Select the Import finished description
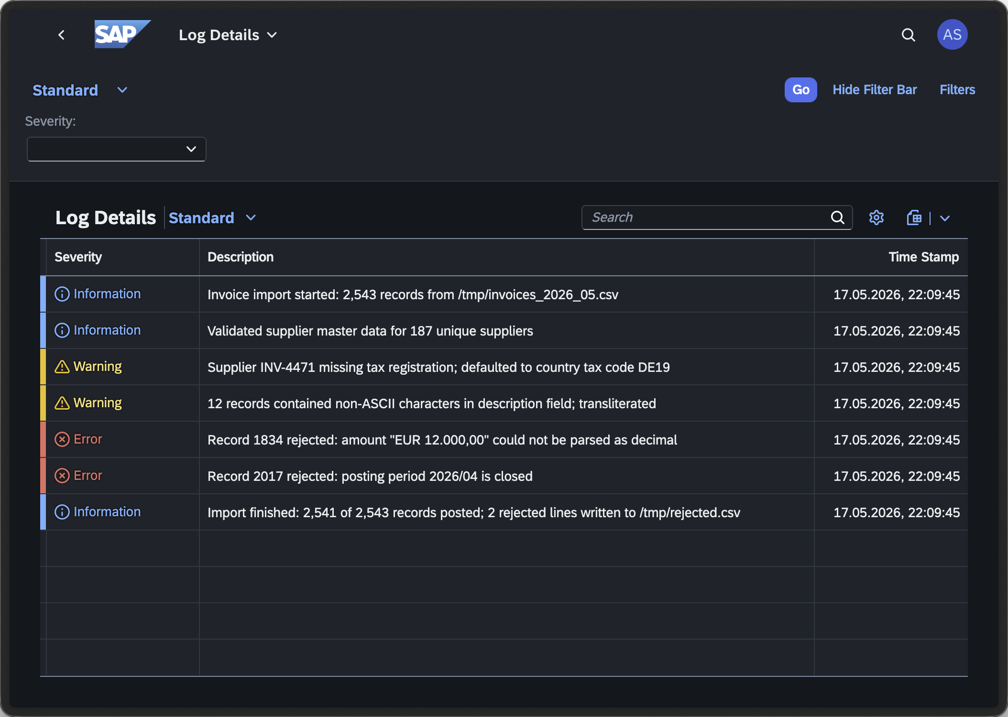The height and width of the screenshot is (717, 1008). coord(473,512)
